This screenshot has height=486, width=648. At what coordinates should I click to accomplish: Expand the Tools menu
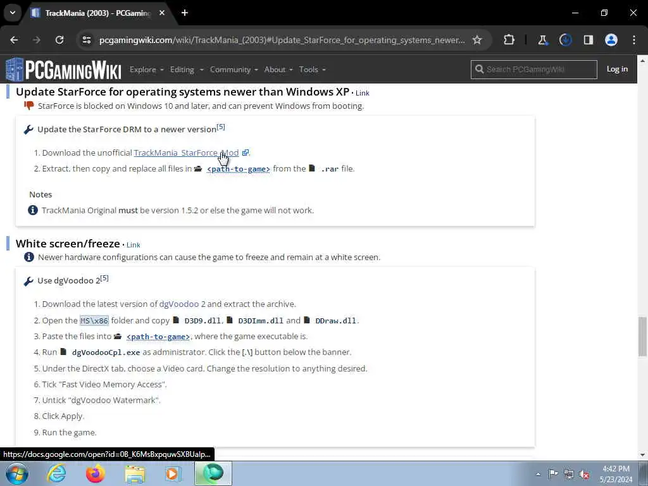point(313,70)
